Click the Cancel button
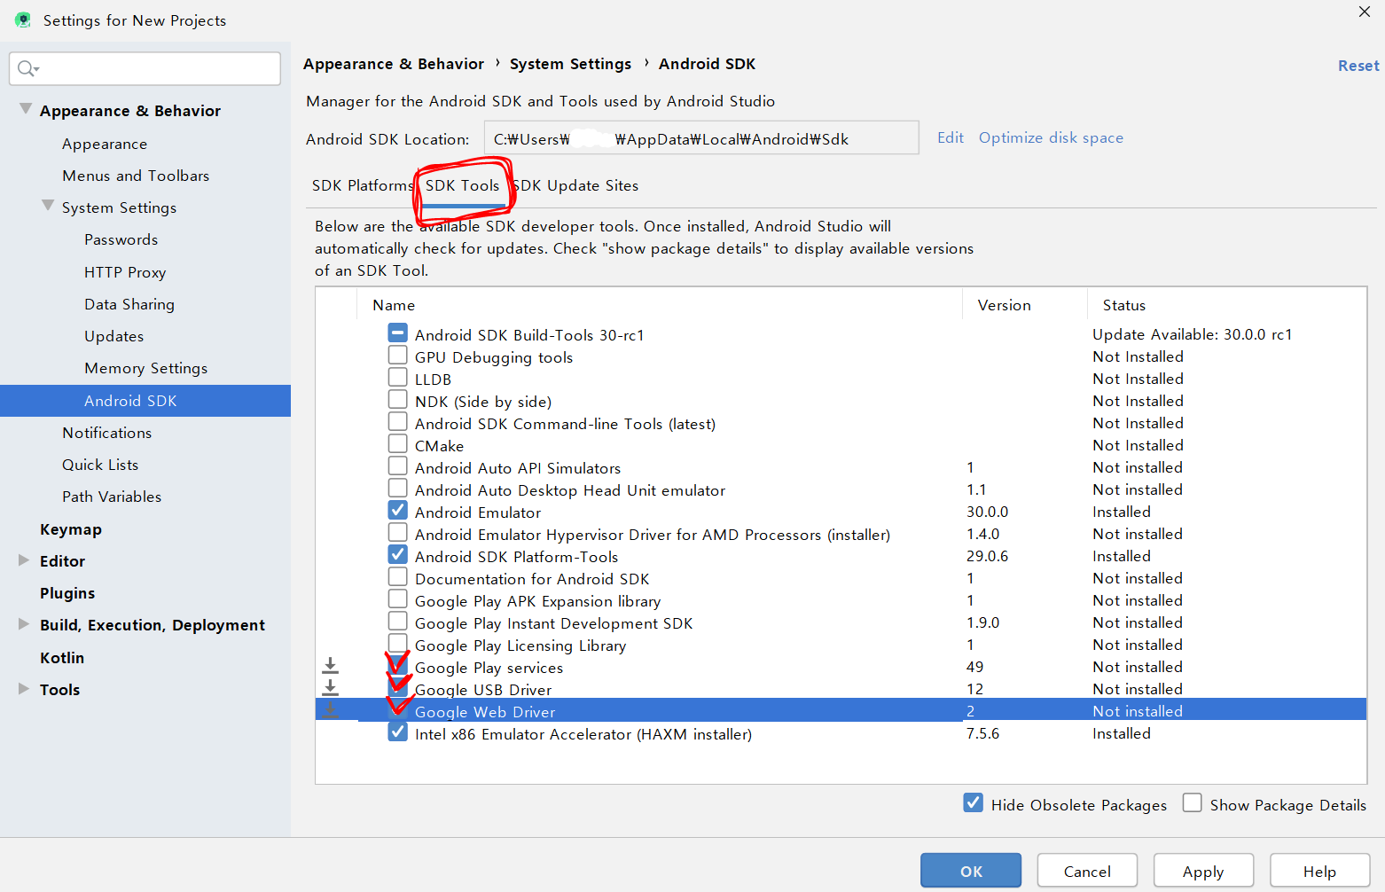Screen dimensions: 1385x892 coord(1087,871)
